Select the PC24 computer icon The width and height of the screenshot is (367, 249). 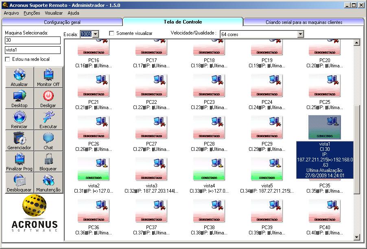click(267, 86)
